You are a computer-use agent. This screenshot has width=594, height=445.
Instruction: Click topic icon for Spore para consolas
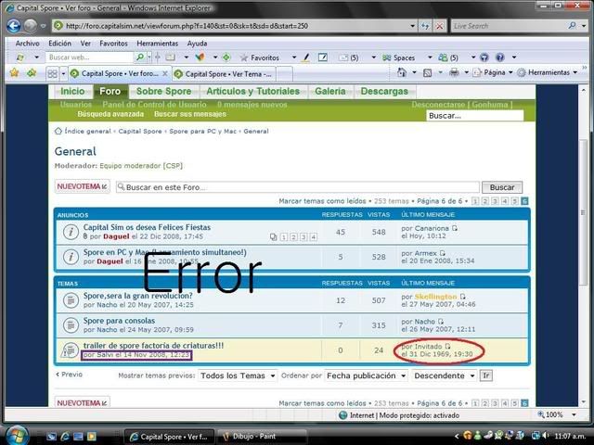coord(71,324)
